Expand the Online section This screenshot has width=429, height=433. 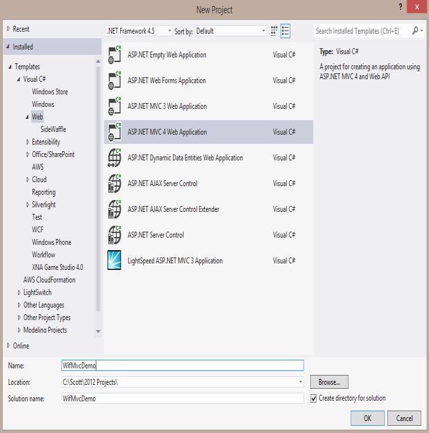click(x=9, y=345)
